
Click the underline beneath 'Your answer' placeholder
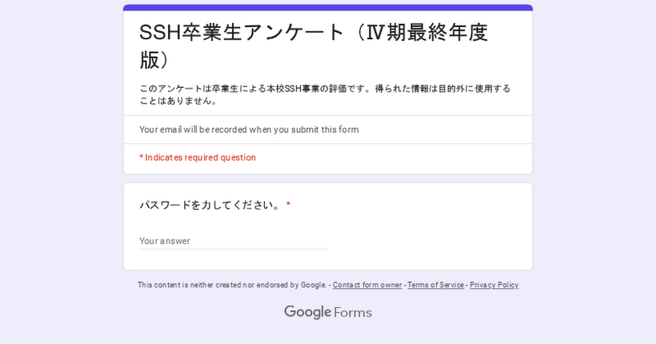point(233,250)
